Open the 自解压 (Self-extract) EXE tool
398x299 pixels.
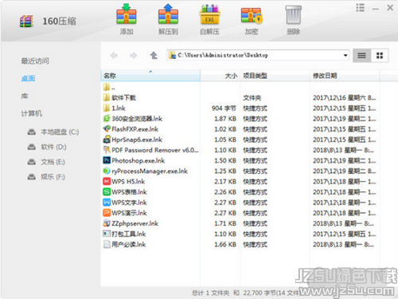[x=209, y=19]
